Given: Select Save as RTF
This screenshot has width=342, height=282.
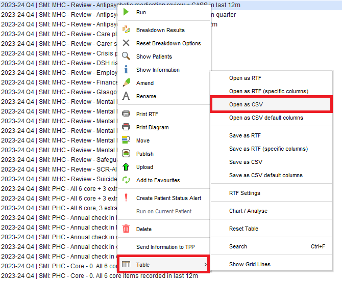Looking at the screenshot, I should tap(272, 136).
